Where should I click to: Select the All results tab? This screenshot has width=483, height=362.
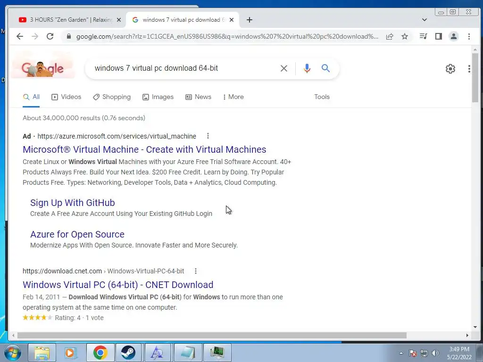[x=31, y=97]
